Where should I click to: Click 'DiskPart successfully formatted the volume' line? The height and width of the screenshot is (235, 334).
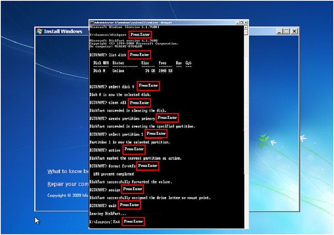tap(131, 182)
